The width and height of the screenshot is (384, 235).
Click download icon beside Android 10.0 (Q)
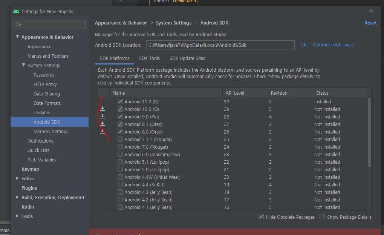coord(103,109)
